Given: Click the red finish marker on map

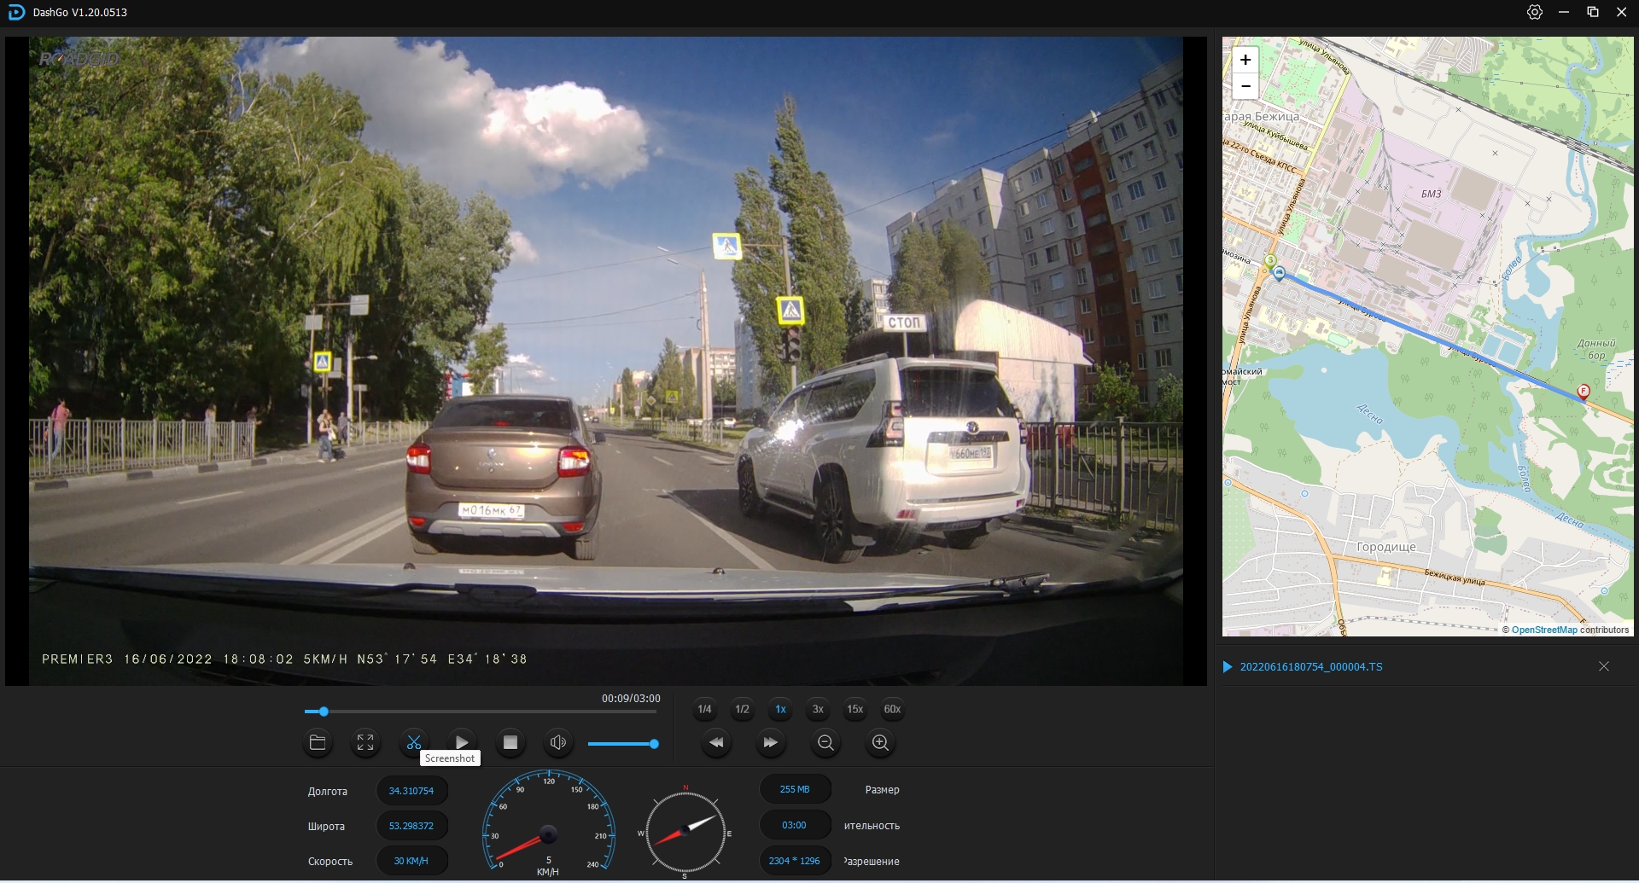Looking at the screenshot, I should (x=1584, y=392).
